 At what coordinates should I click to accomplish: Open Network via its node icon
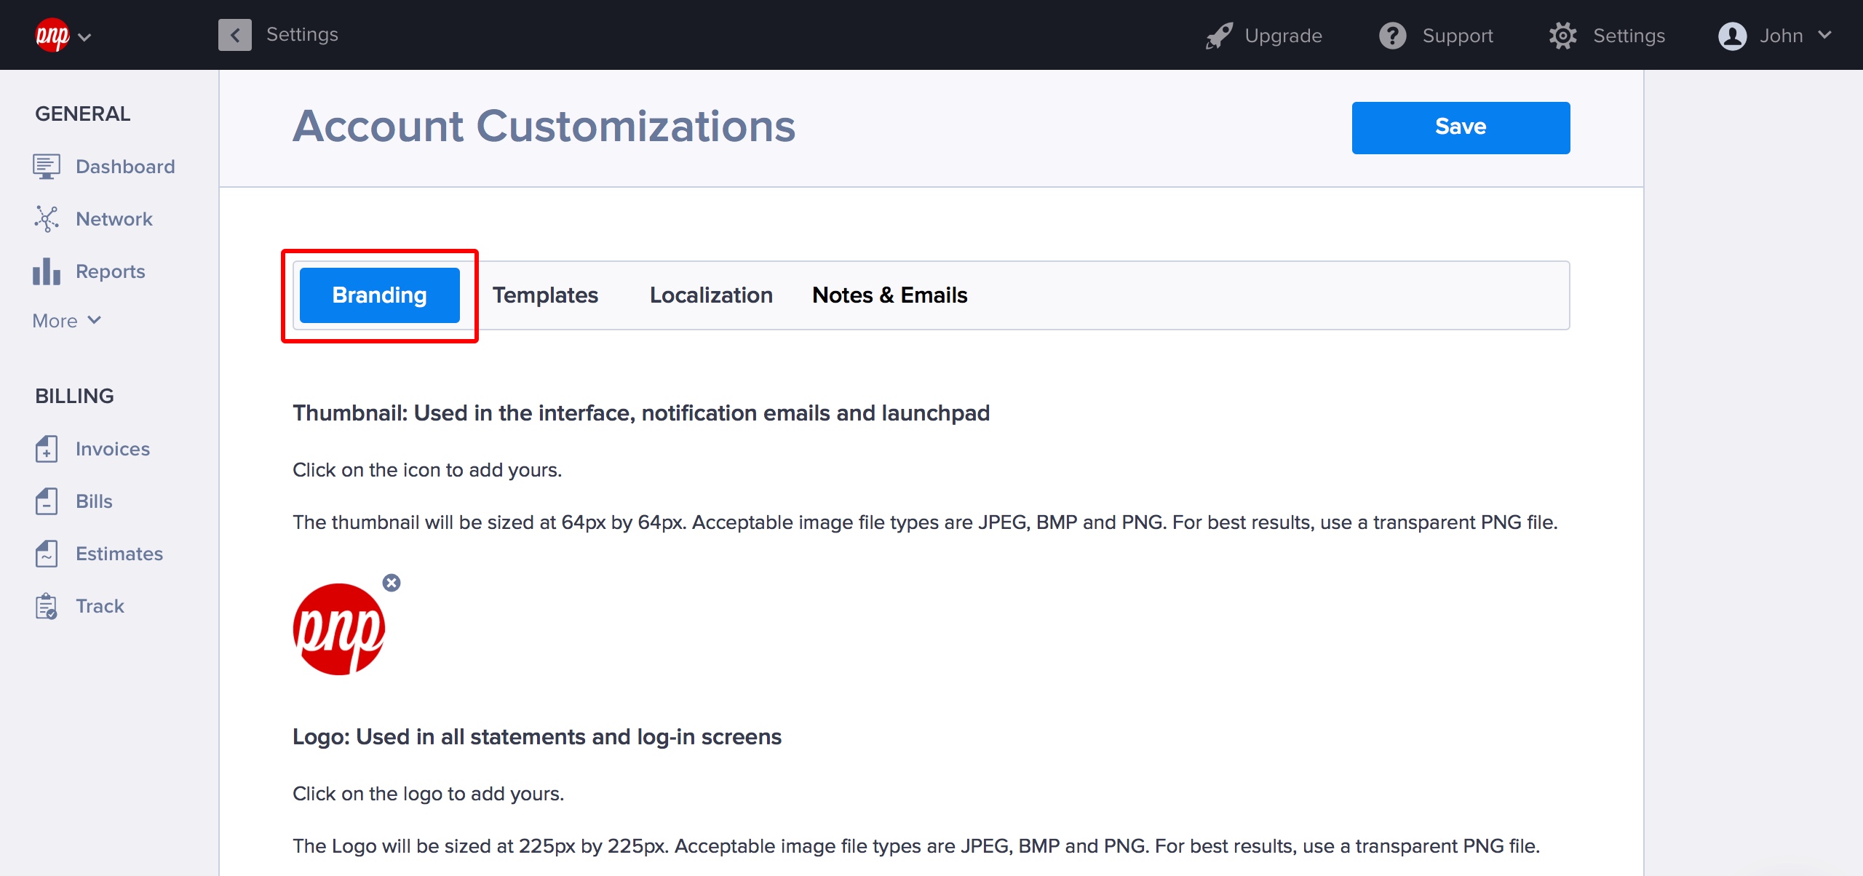46,219
